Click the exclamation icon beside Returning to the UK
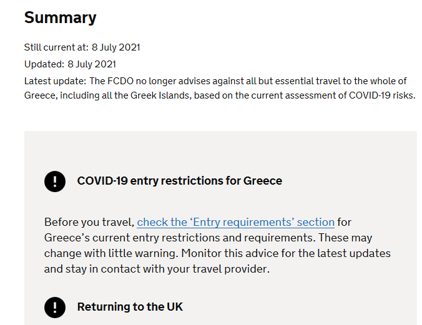Viewport: 422px width, 325px height. coord(55,307)
